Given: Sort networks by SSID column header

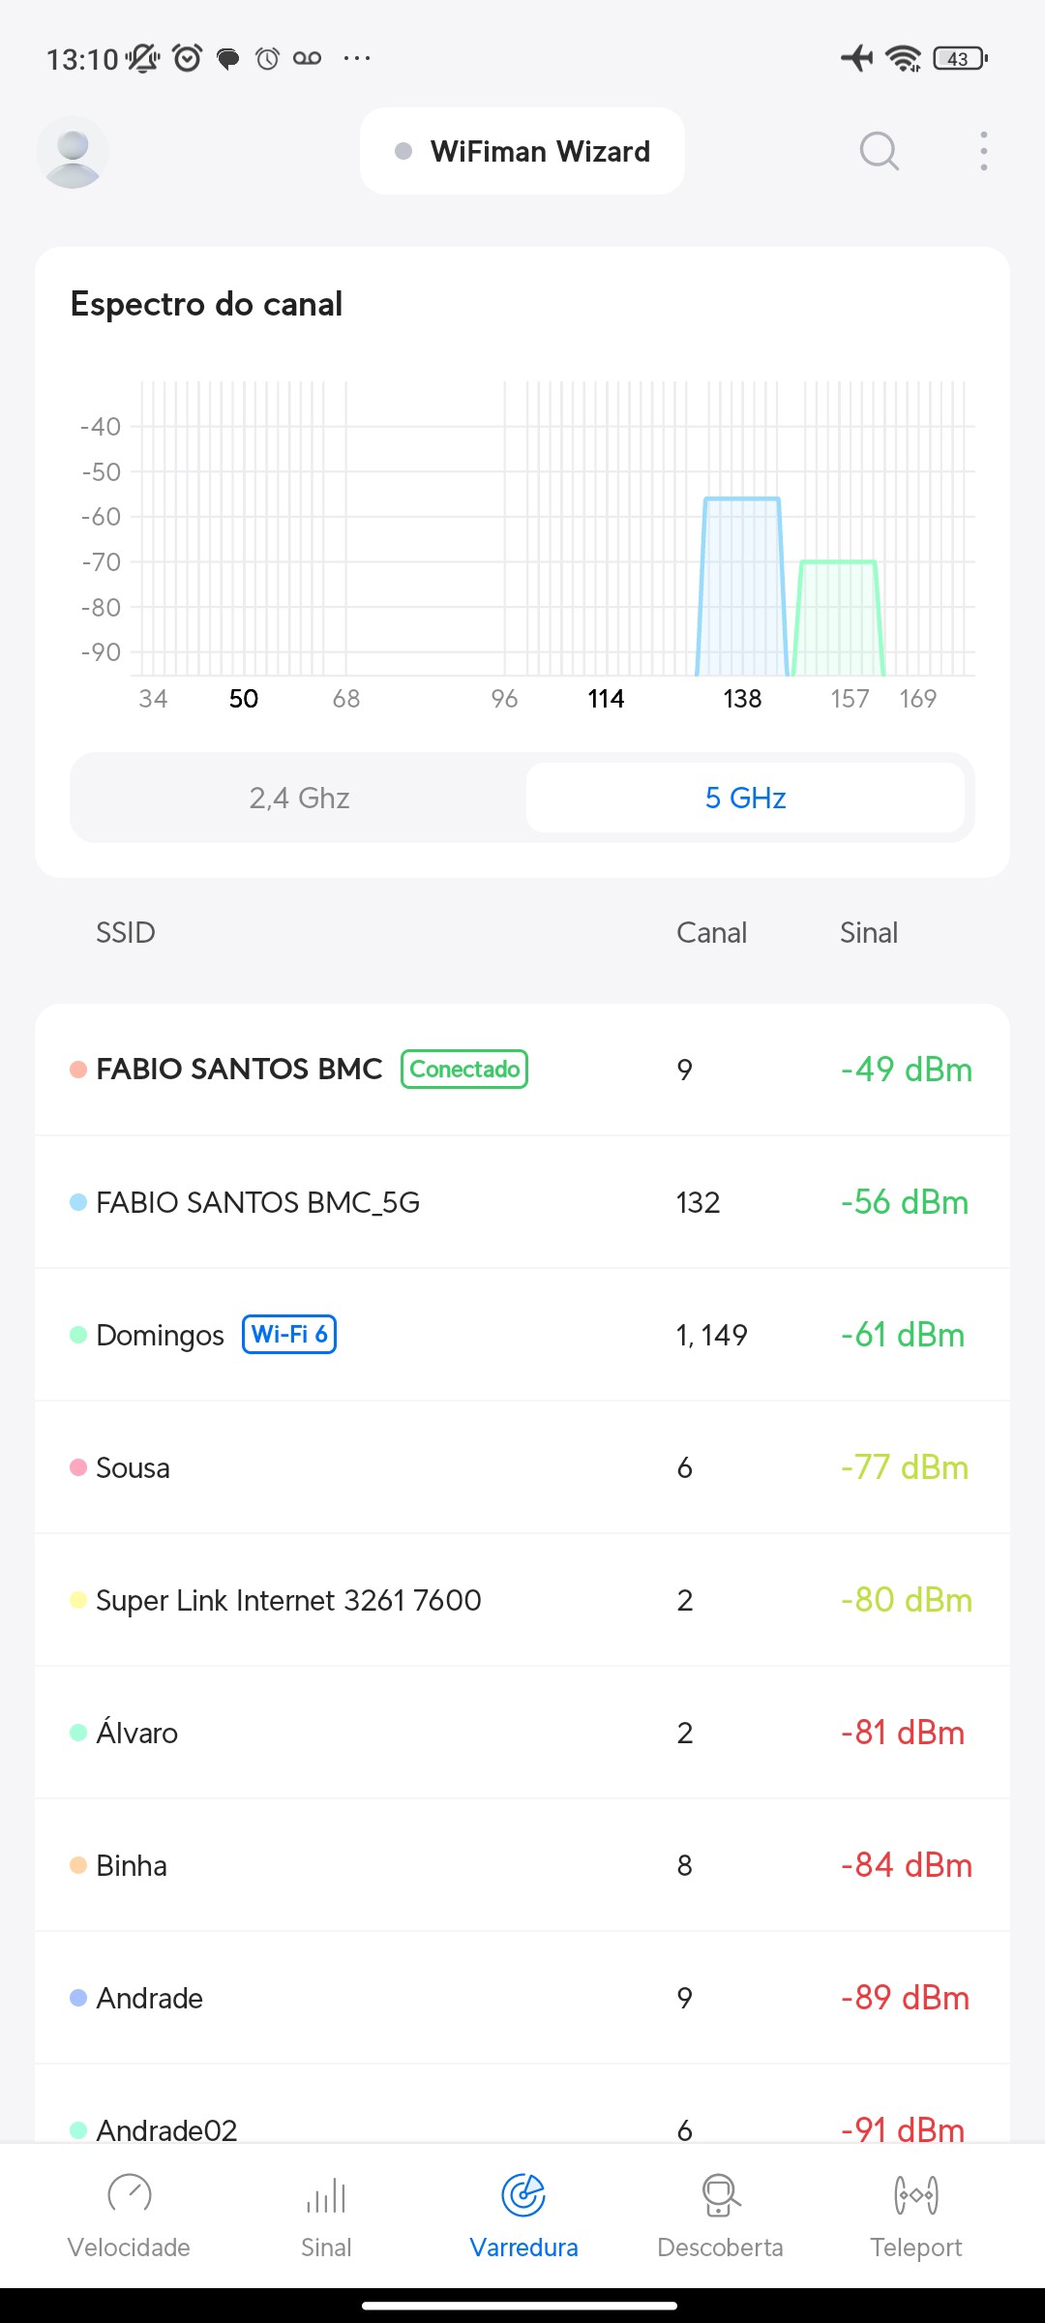Looking at the screenshot, I should (126, 933).
